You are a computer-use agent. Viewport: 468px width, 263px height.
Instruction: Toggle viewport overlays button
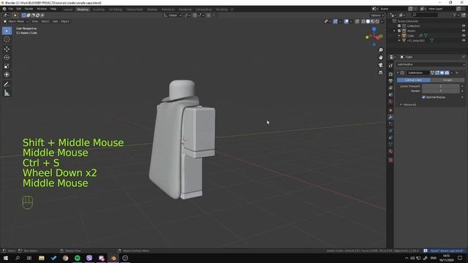(x=346, y=21)
